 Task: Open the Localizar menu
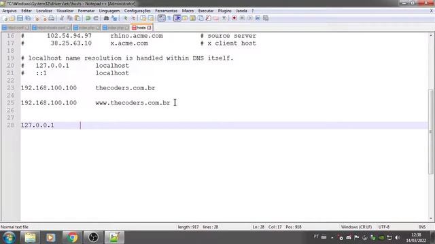(x=44, y=11)
